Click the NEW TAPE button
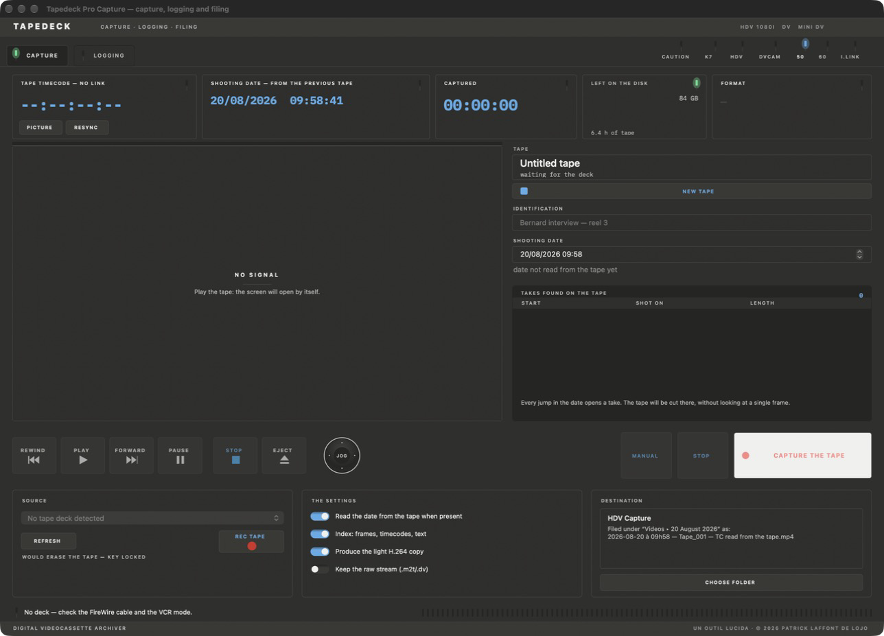The image size is (884, 636). pos(692,191)
